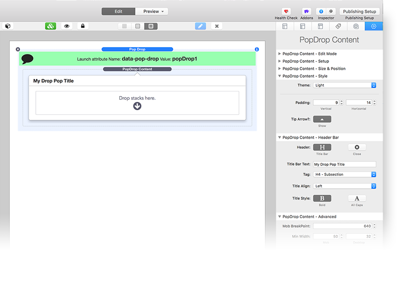The image size is (413, 288).
Task: Open the Theme dropdown set to Light
Action: click(x=345, y=85)
